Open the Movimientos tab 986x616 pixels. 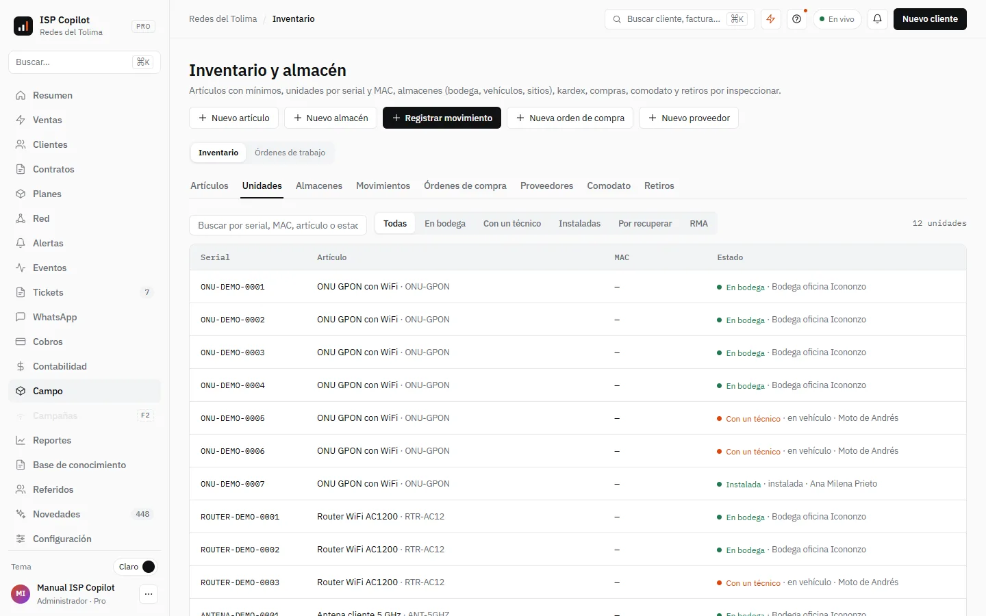coord(383,185)
